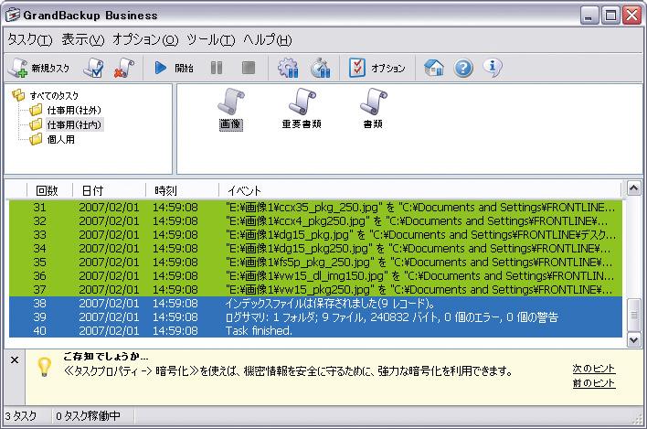647x429 pixels.
Task: Select the 仕事用(社外) folder in tree
Action: point(74,111)
